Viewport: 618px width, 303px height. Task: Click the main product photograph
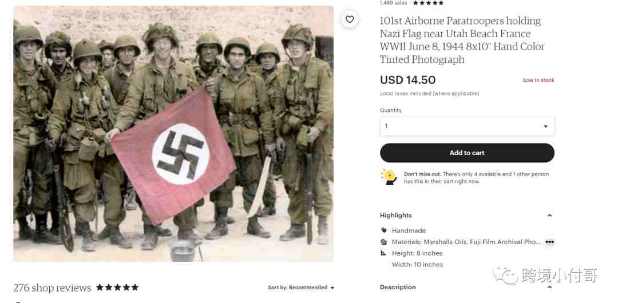(173, 134)
